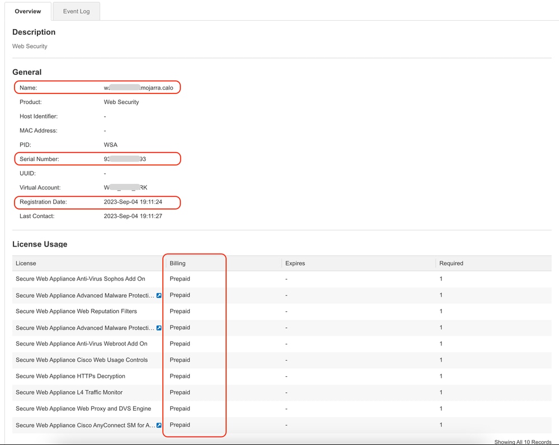The image size is (559, 445).
Task: Click the UUID label
Action: tap(27, 173)
